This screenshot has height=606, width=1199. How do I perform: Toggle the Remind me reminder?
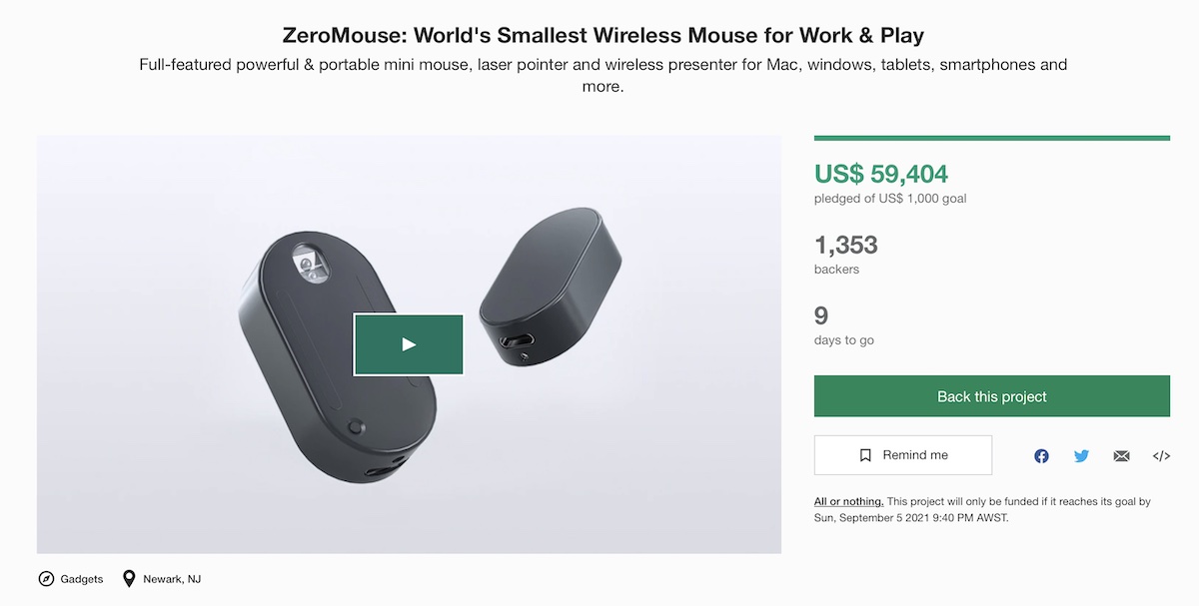click(x=902, y=454)
